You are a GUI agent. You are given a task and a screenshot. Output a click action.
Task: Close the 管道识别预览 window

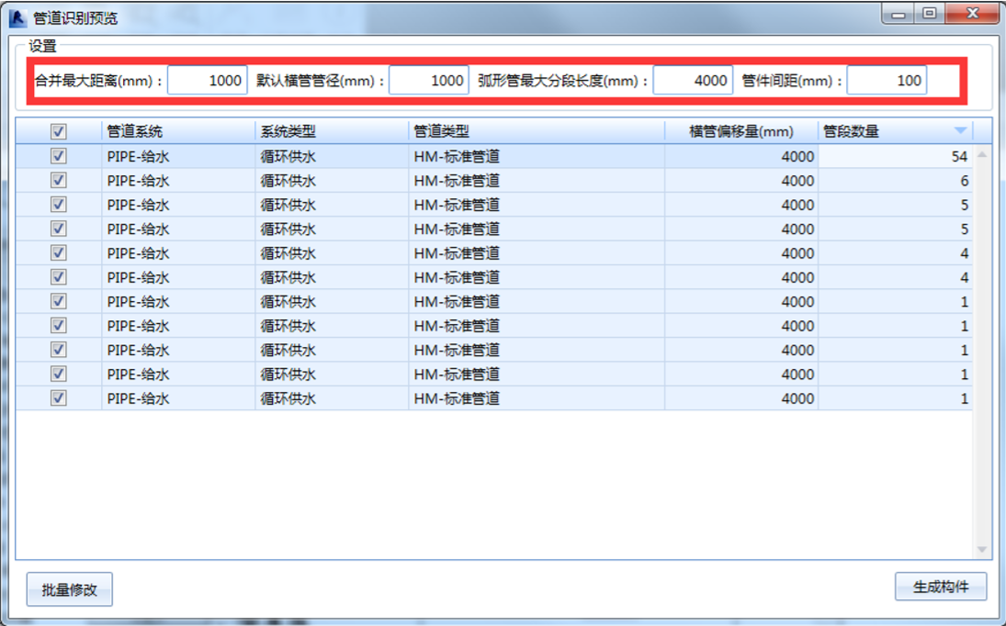point(972,14)
